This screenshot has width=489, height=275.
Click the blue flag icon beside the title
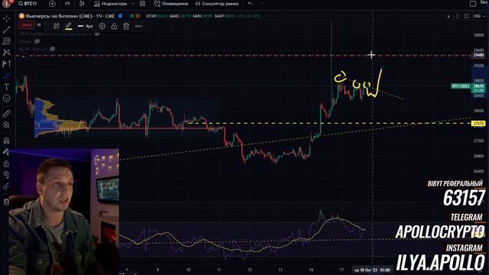pyautogui.click(x=121, y=16)
